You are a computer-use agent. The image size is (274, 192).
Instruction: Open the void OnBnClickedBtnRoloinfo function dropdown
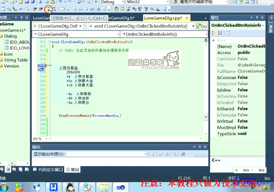(193, 26)
